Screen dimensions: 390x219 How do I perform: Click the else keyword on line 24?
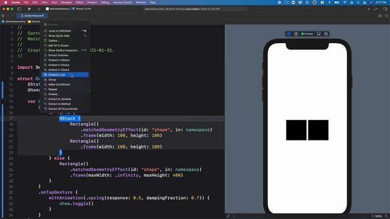click(x=59, y=158)
